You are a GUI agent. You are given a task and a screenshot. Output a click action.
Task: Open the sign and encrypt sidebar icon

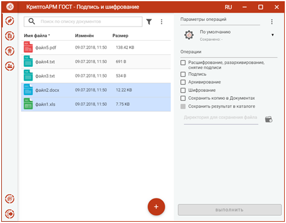tap(10, 21)
